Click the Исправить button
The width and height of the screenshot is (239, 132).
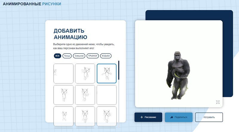(x=209, y=117)
